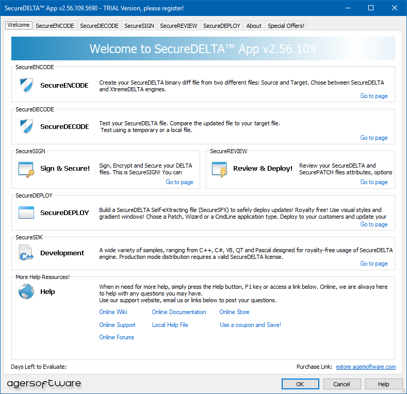The height and width of the screenshot is (394, 407).
Task: Click the Days Left to Evaluate label
Action: pyautogui.click(x=39, y=367)
